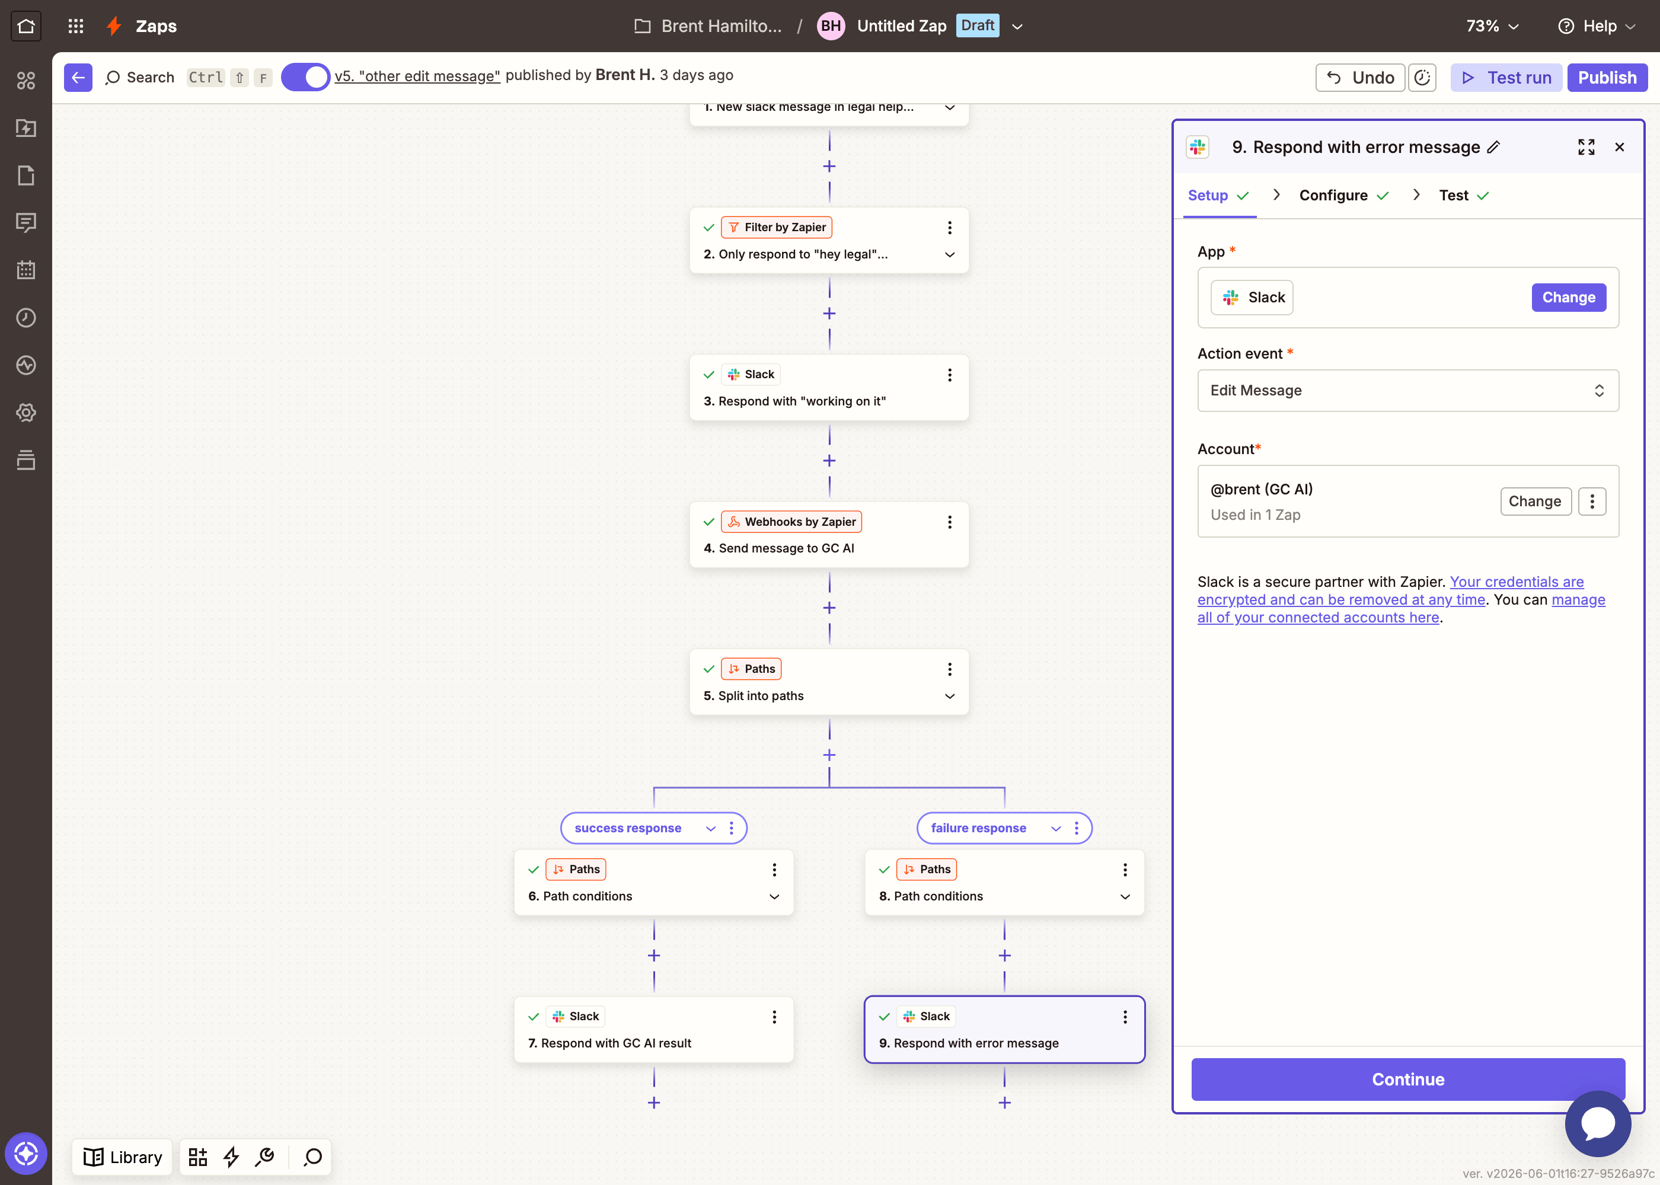Go back using the purple arrow button
This screenshot has height=1185, width=1660.
[78, 77]
